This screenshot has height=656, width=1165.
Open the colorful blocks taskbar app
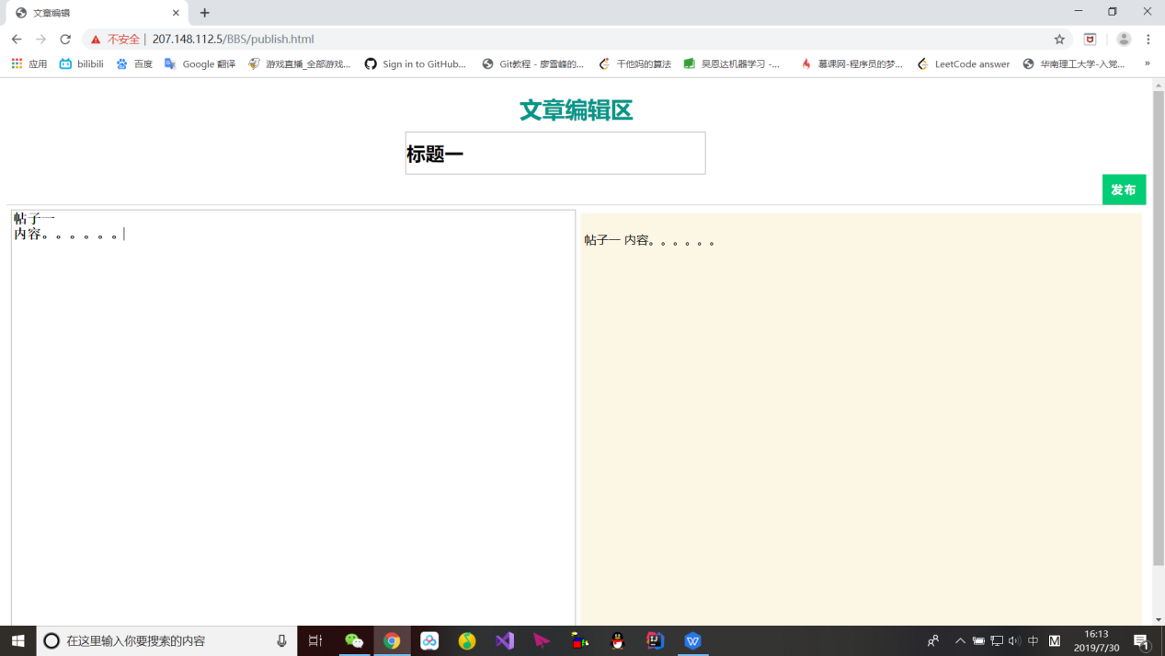click(x=579, y=640)
